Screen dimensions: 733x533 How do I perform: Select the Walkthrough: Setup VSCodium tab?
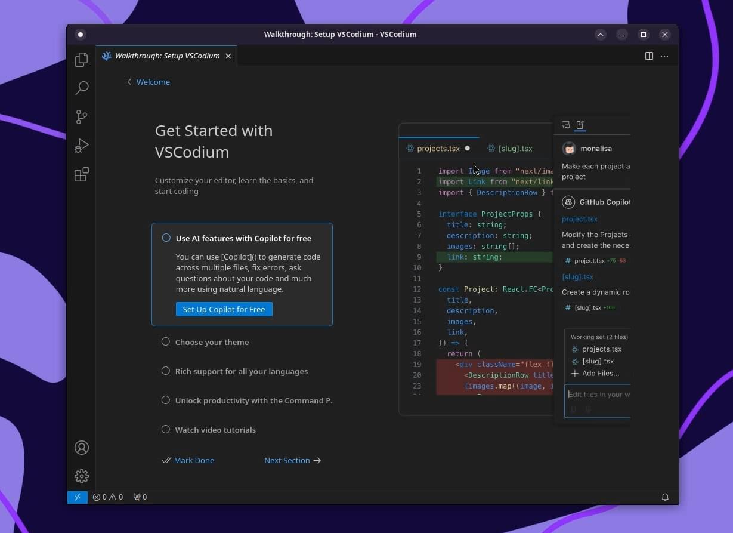[x=167, y=56]
